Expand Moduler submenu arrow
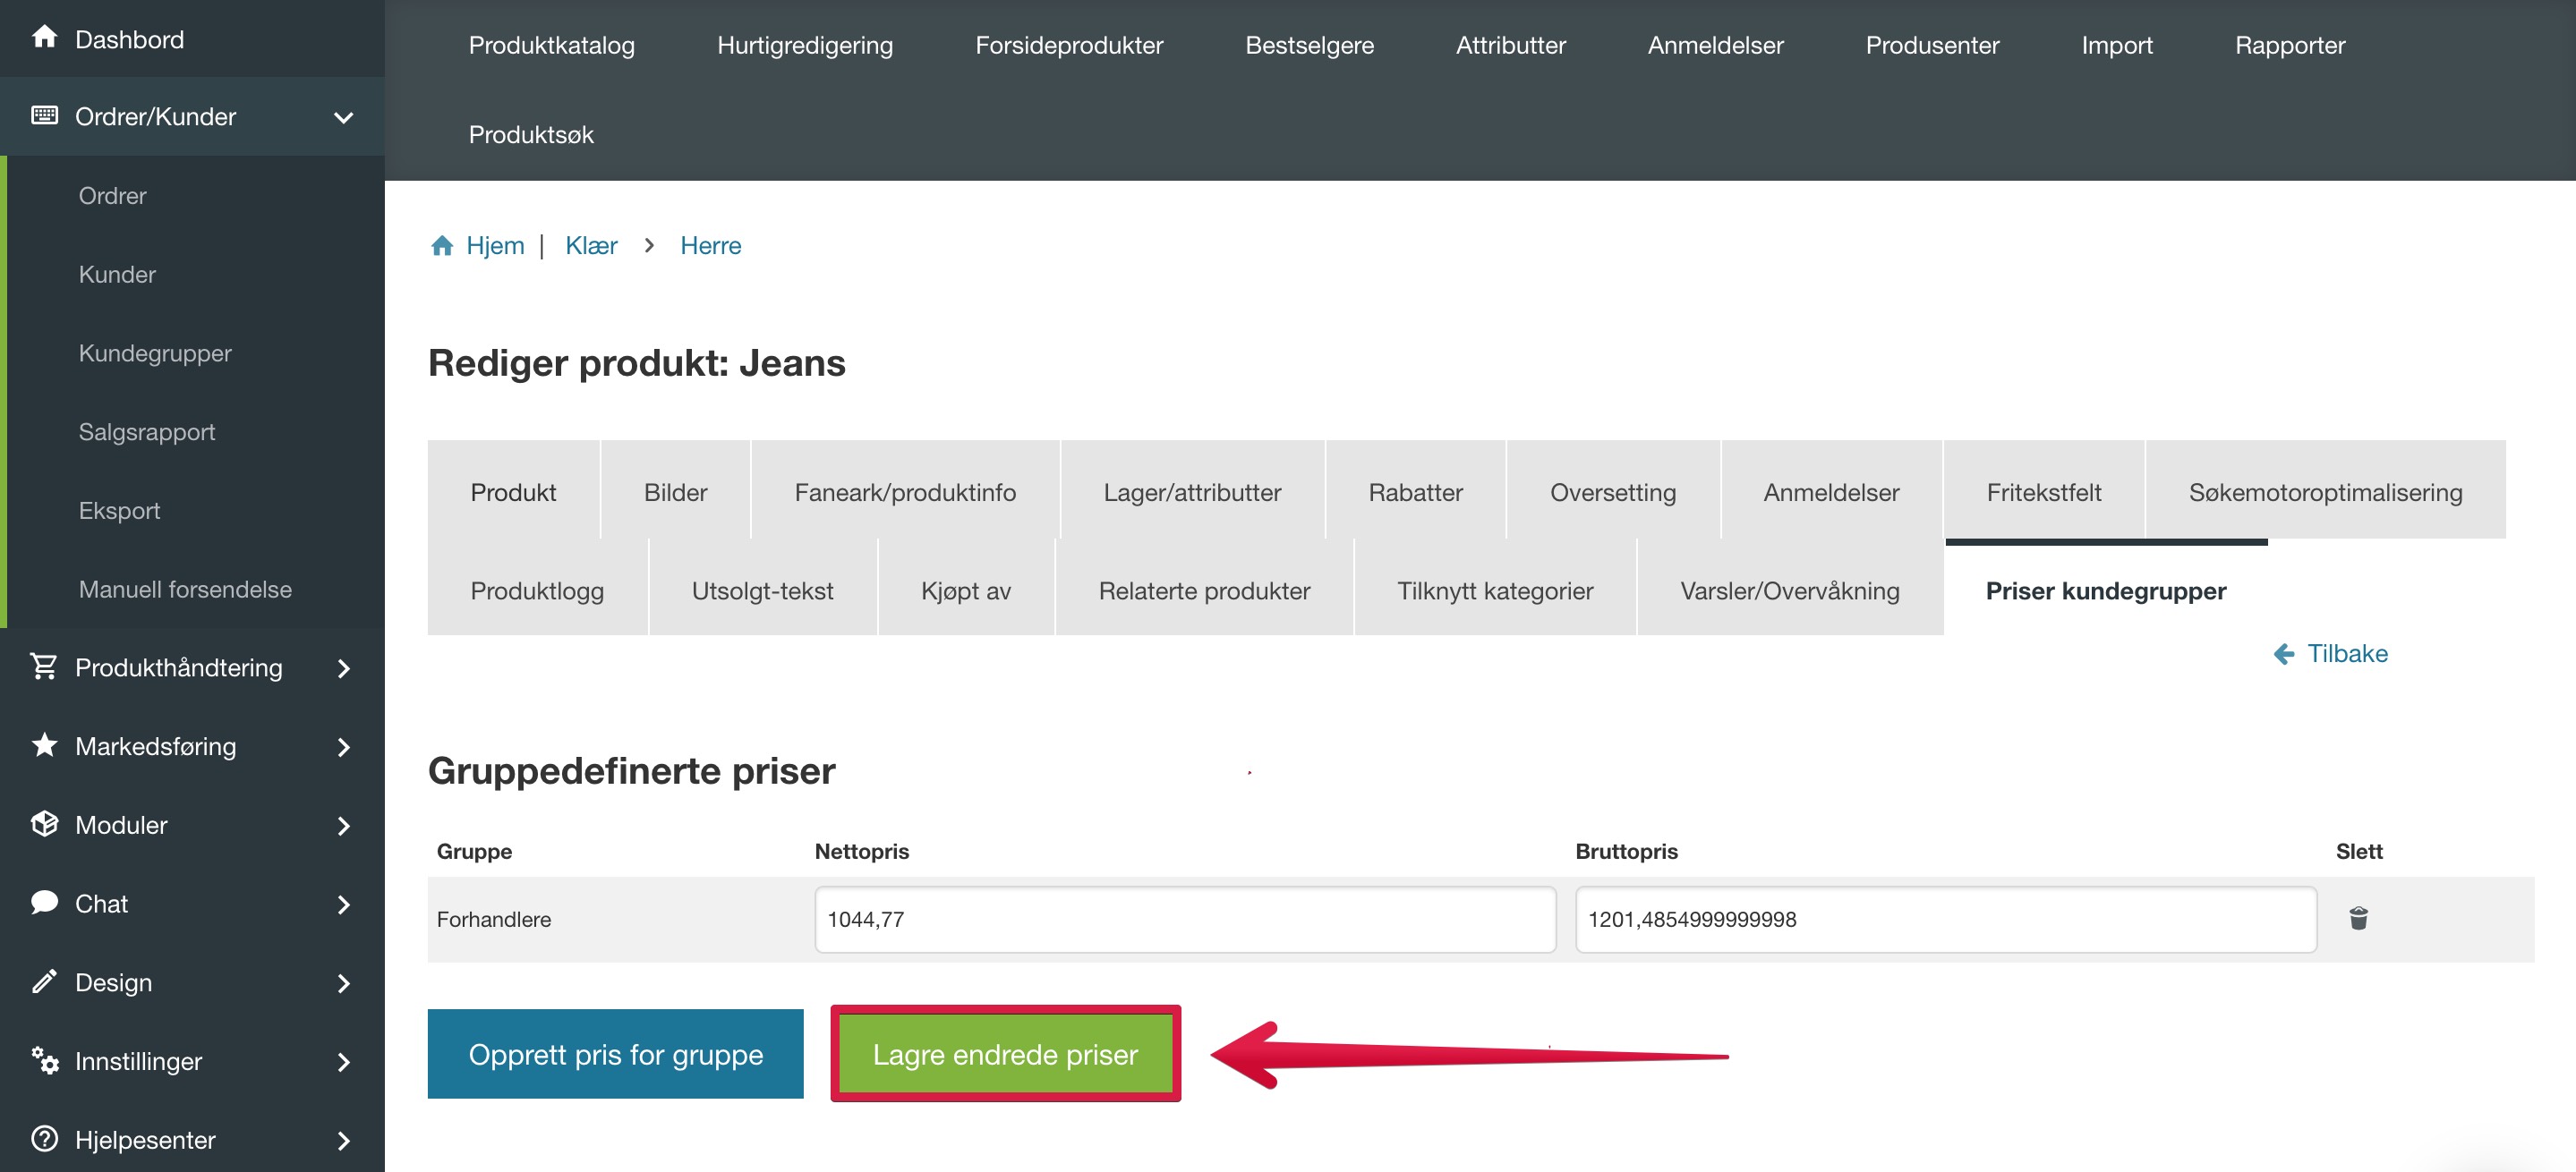Screen dimensions: 2576x1172 [x=344, y=825]
